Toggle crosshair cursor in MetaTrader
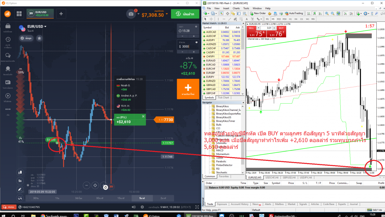The width and height of the screenshot is (385, 217). point(211,19)
